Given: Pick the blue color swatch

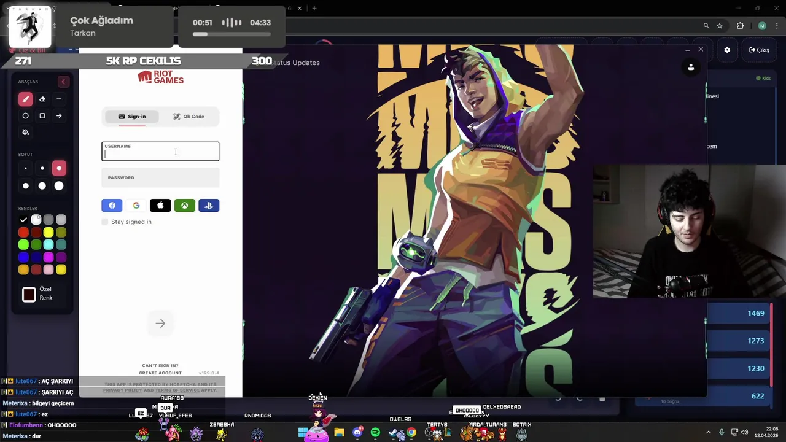Looking at the screenshot, I should [x=23, y=257].
